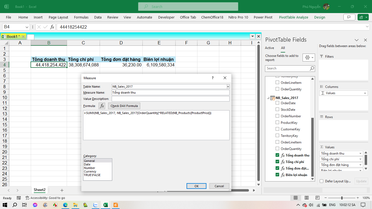
Task: Switch to the Active tab in PivotTable Fields
Action: pyautogui.click(x=269, y=48)
